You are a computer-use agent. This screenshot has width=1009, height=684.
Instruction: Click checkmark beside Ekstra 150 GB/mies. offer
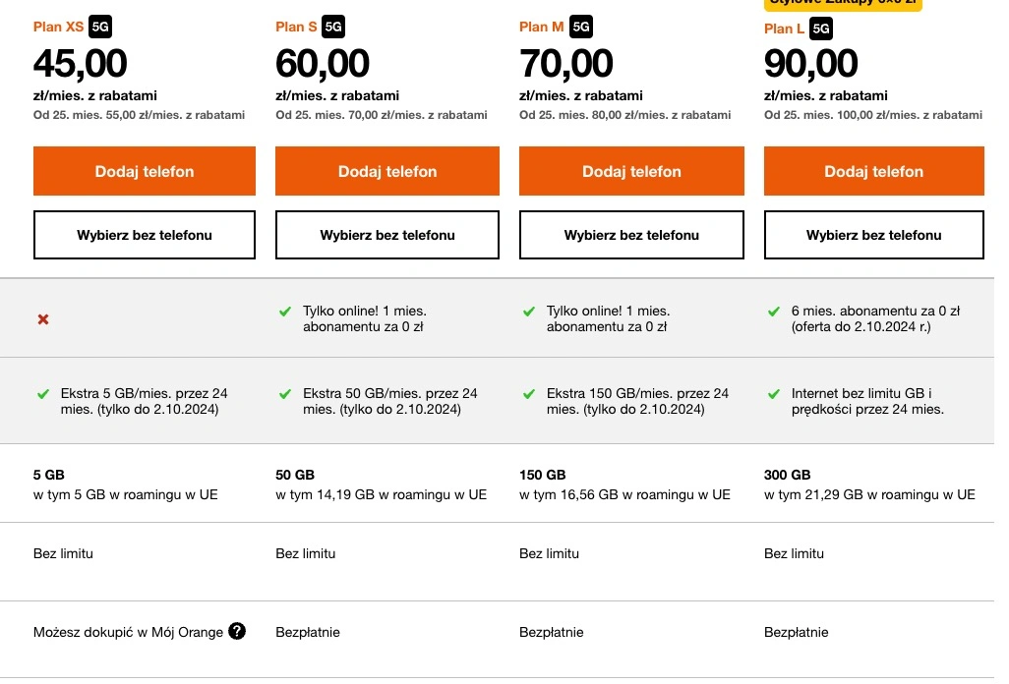point(529,393)
